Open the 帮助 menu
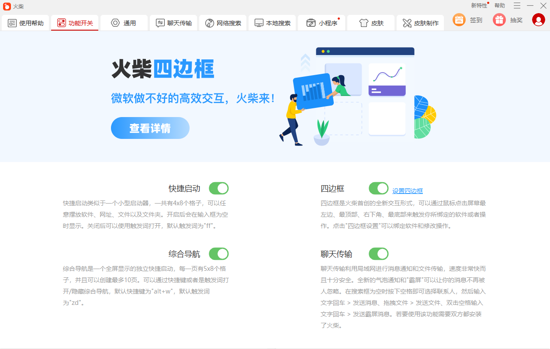 click(x=499, y=6)
